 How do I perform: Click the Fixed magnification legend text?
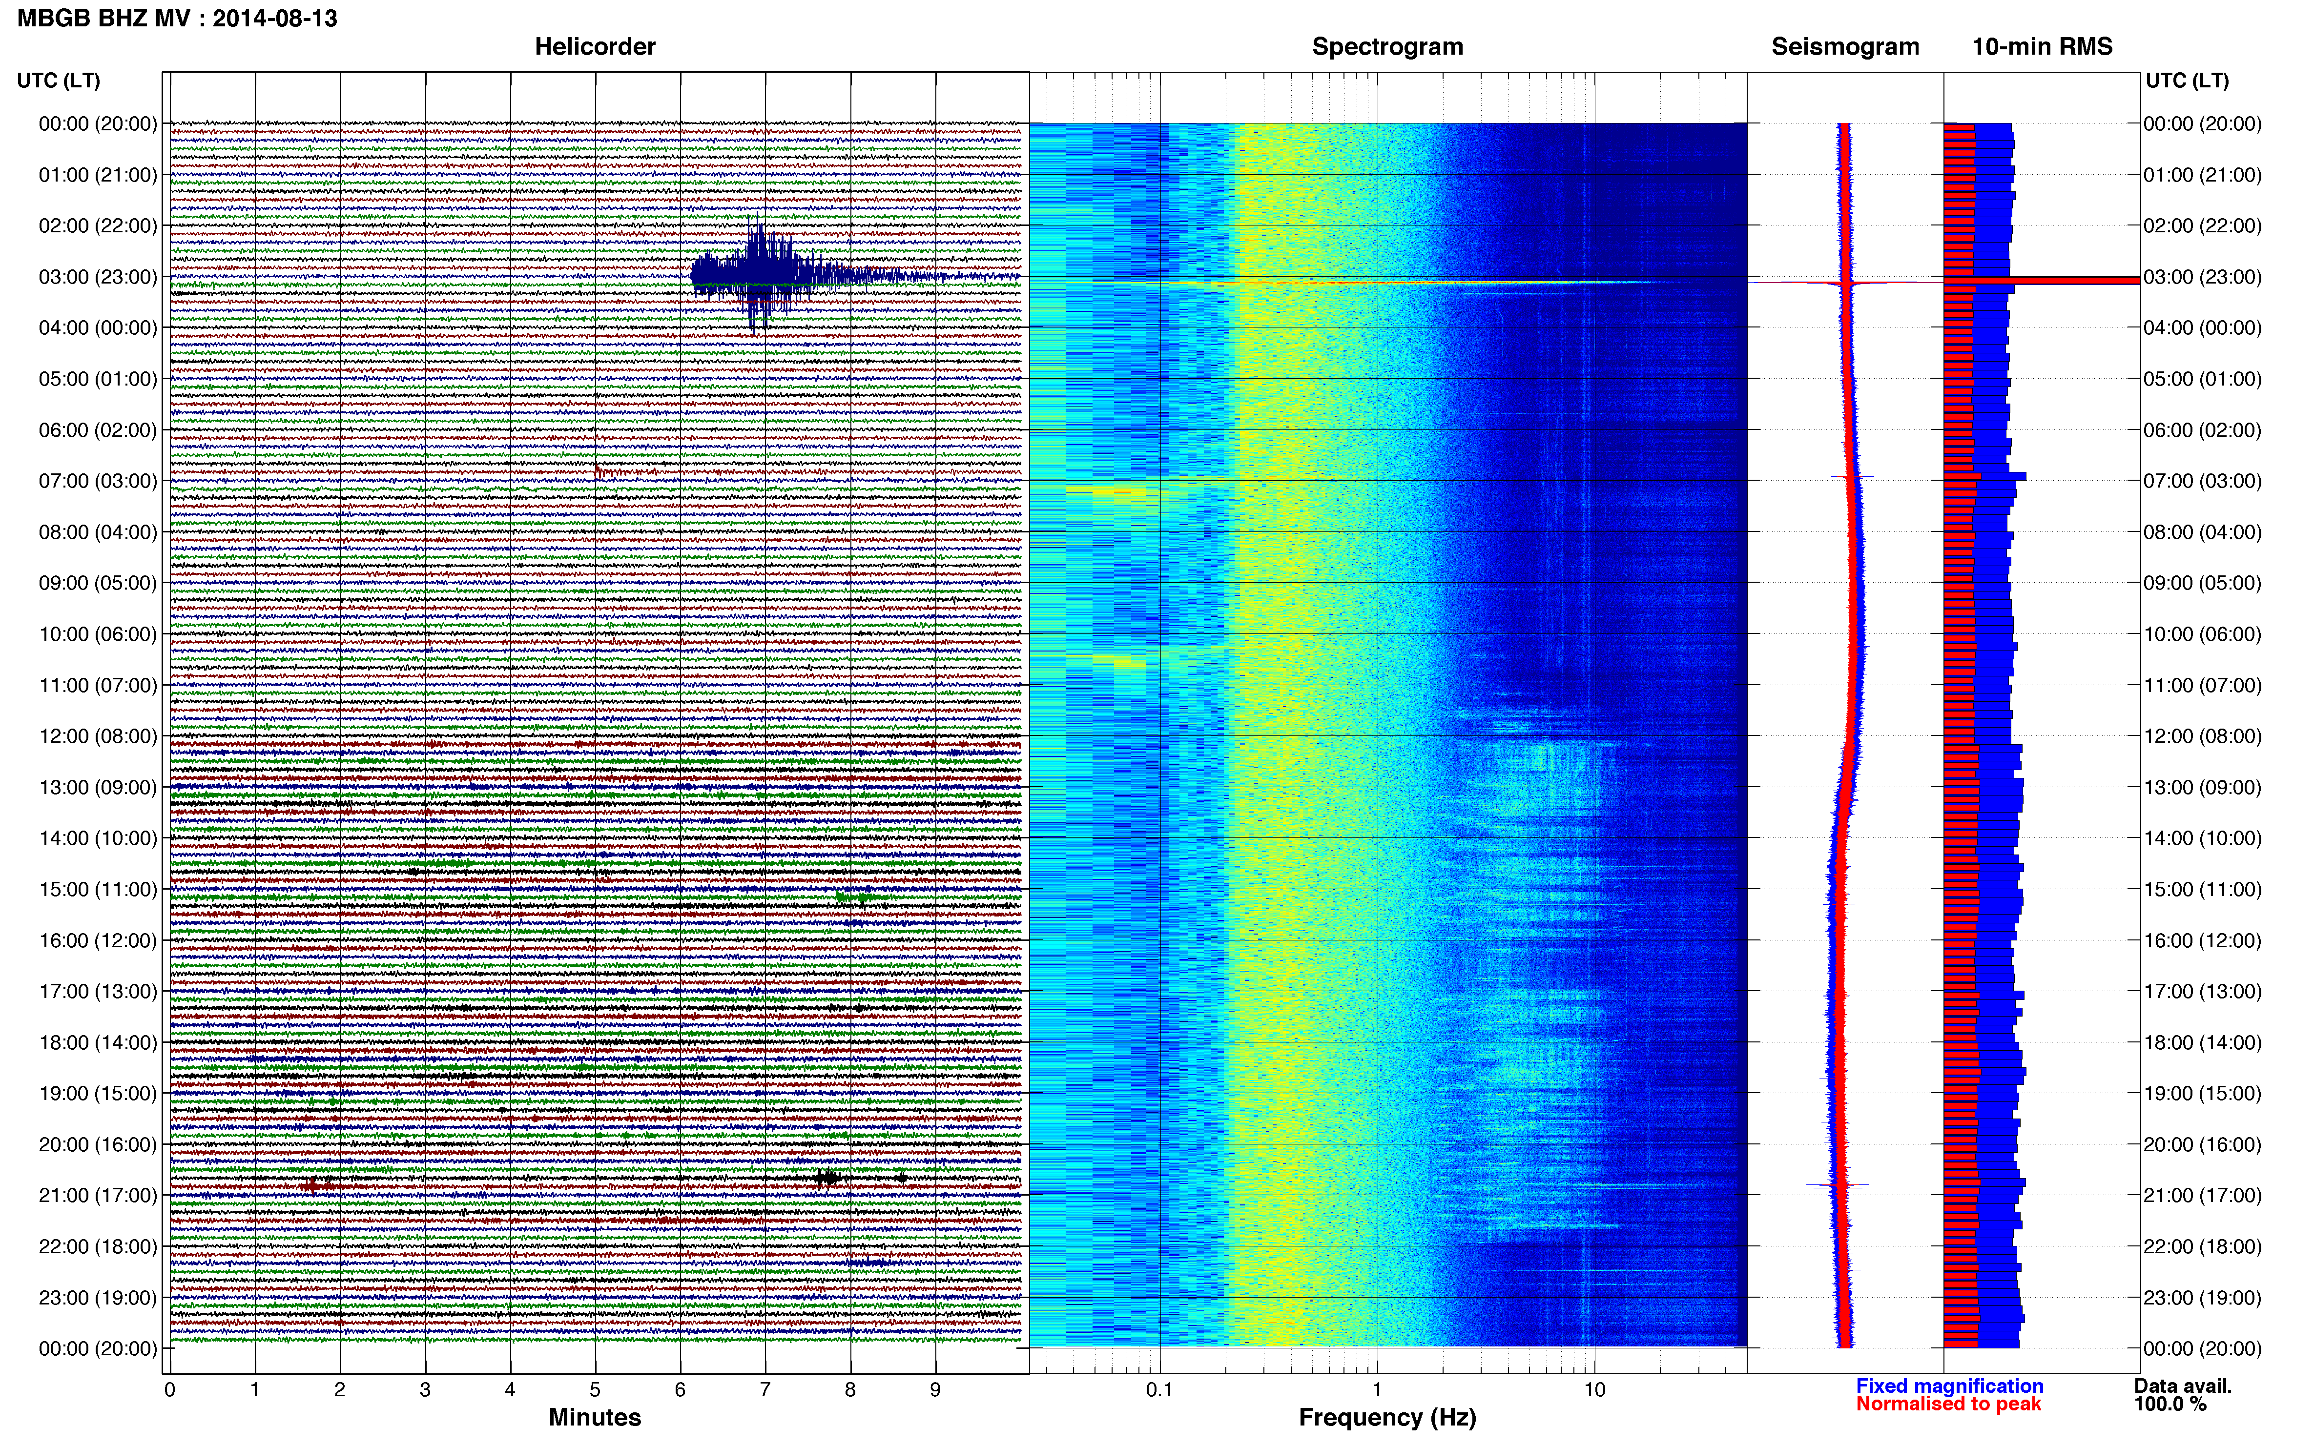(x=1949, y=1386)
